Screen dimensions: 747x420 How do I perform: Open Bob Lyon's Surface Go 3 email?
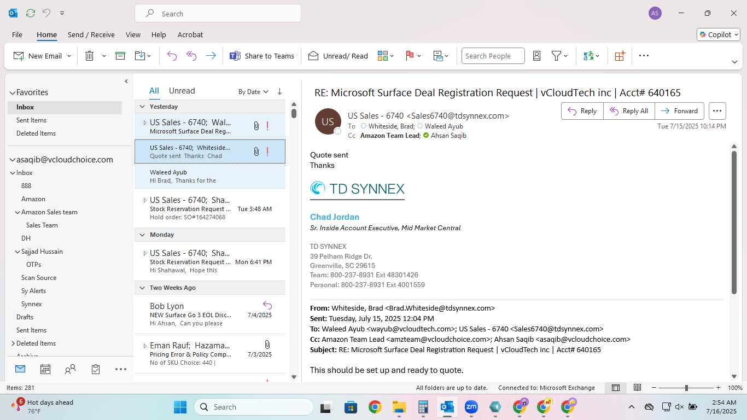210,314
